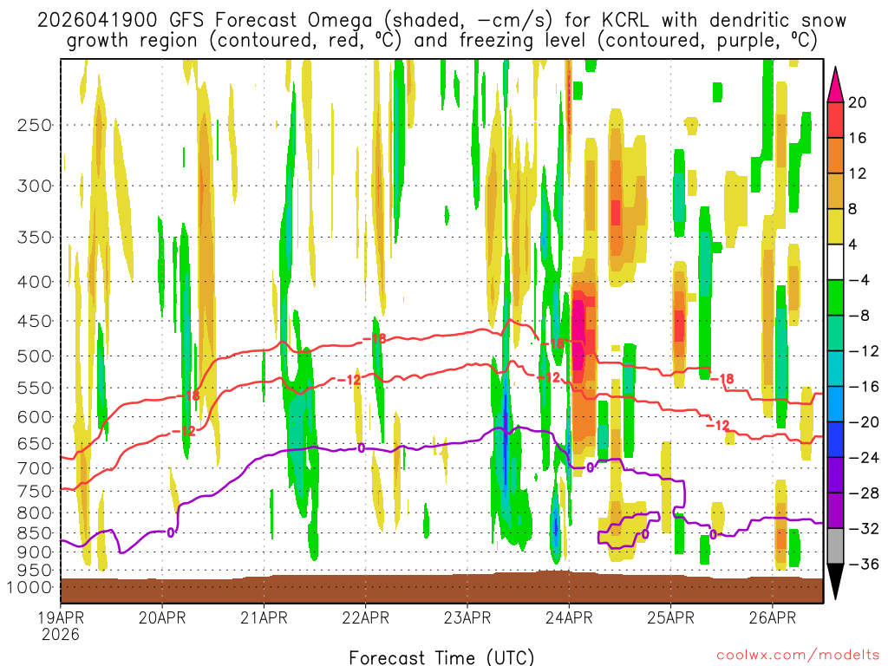Click the 22APR time axis label
This screenshot has width=888, height=666.
pyautogui.click(x=365, y=617)
